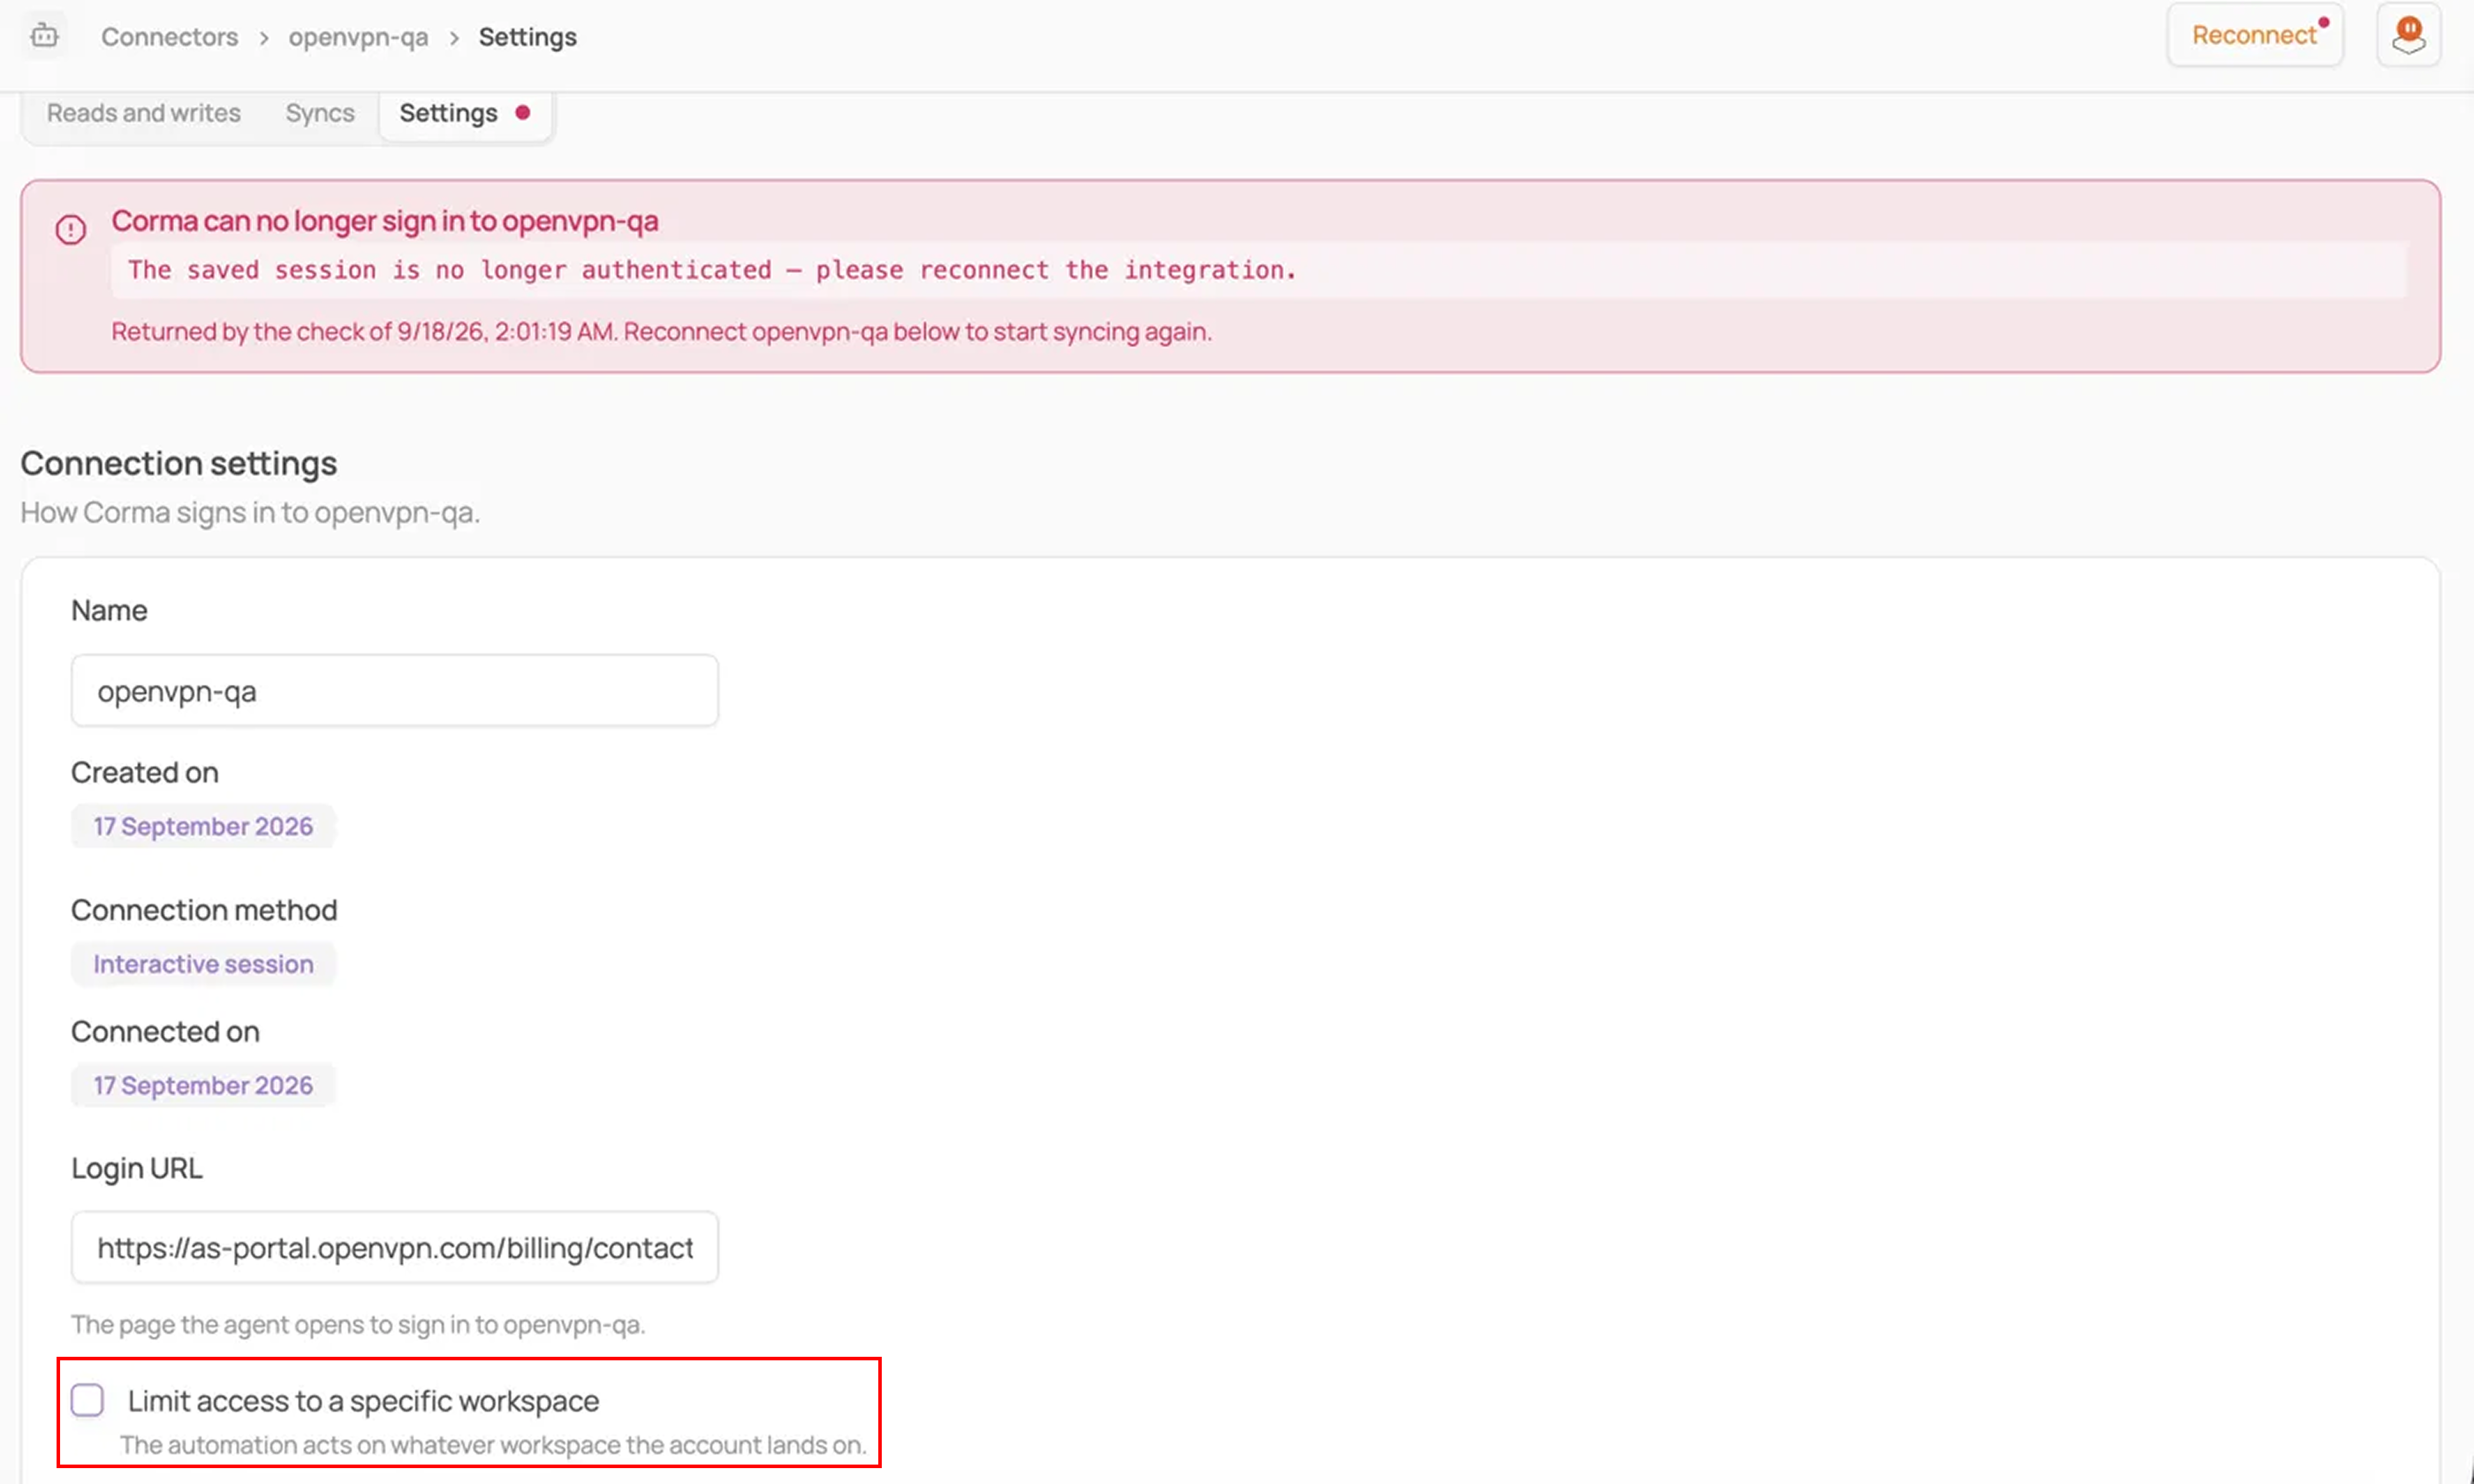Open the user avatar menu

point(2408,36)
